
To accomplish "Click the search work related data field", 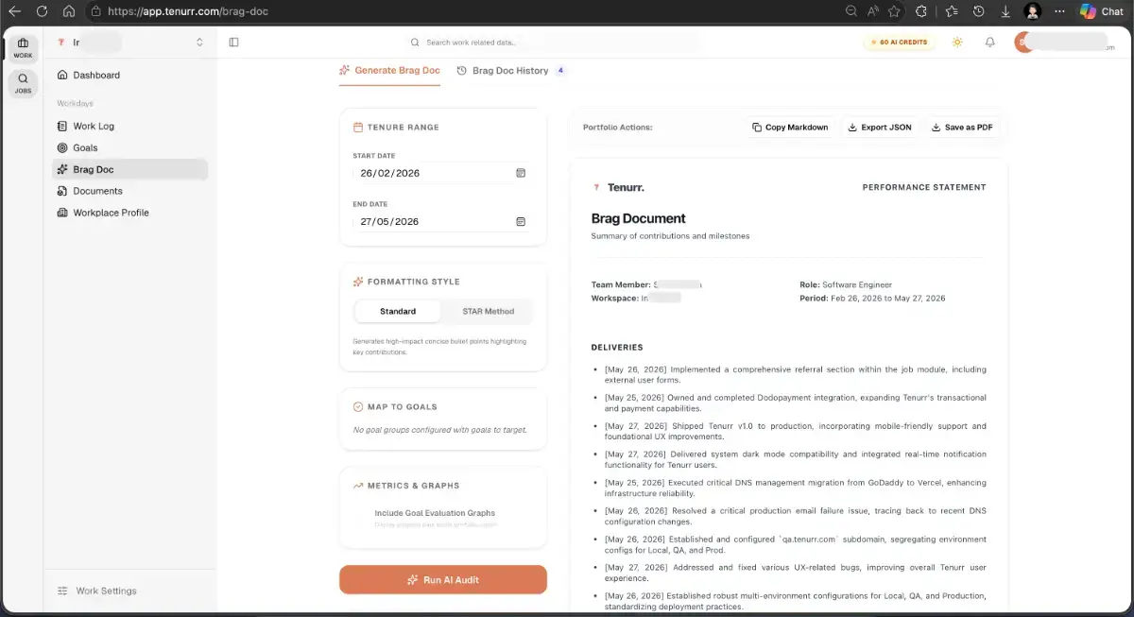I will click(553, 43).
